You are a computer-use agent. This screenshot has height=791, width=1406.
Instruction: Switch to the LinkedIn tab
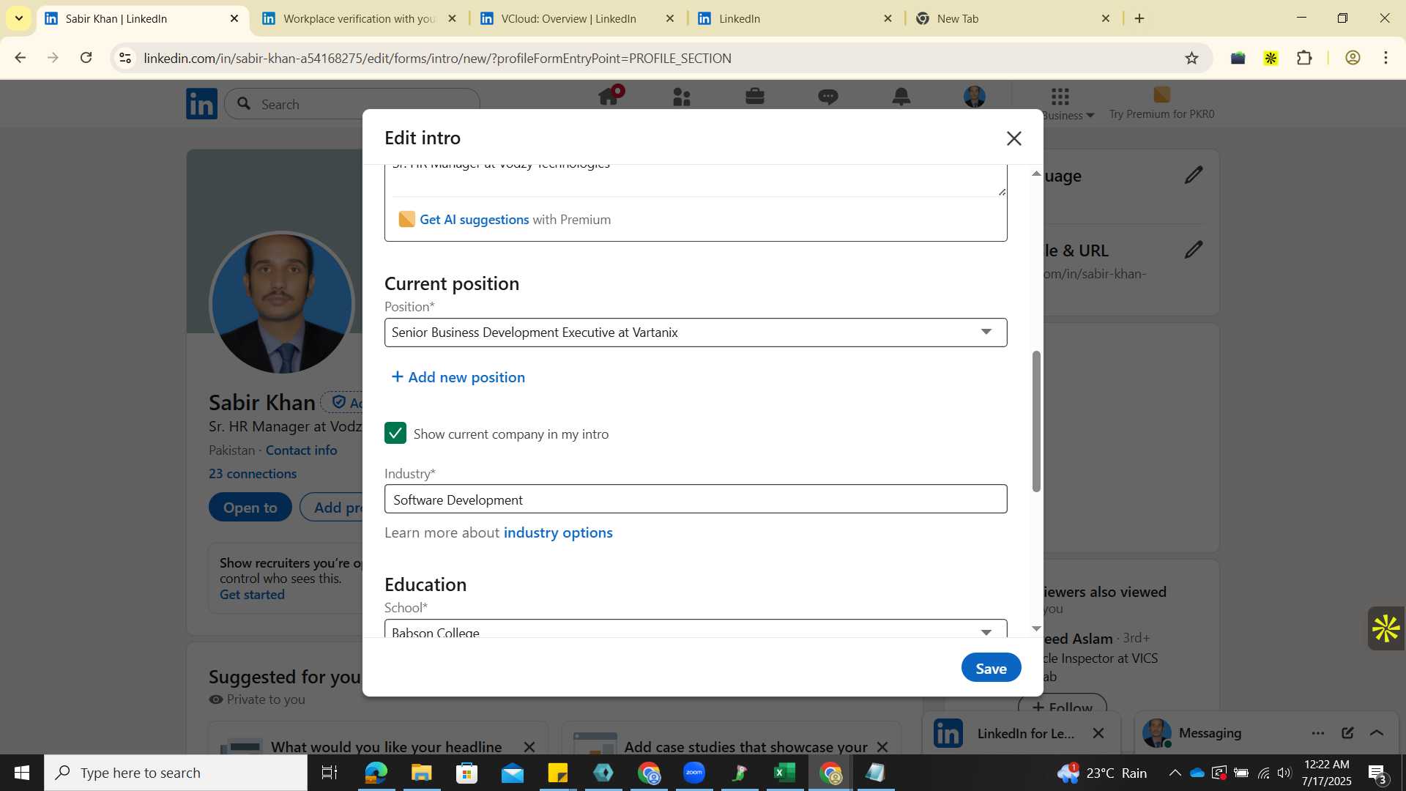(795, 18)
